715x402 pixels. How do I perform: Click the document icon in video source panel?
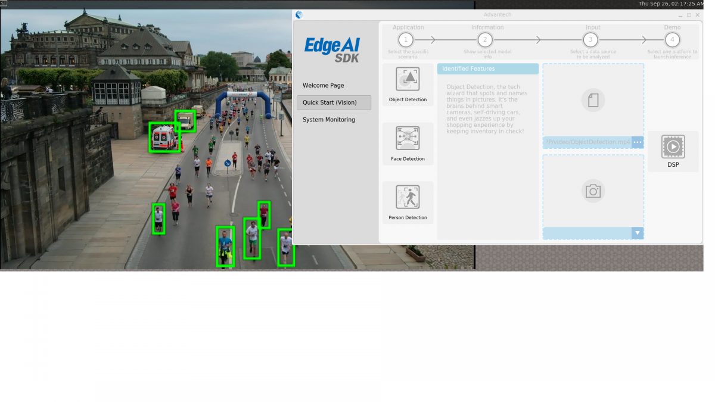[593, 100]
